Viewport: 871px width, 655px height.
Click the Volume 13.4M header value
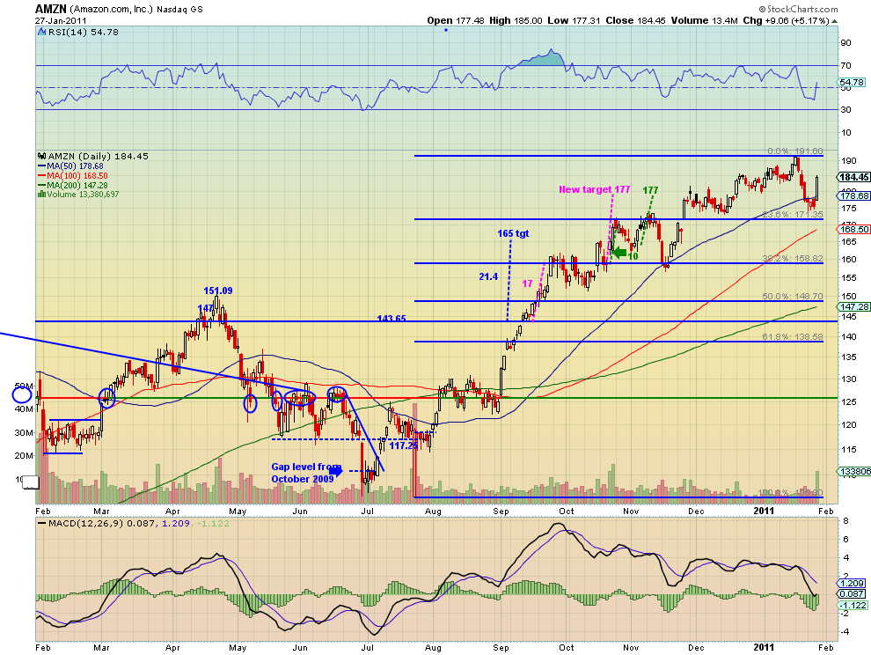click(705, 20)
